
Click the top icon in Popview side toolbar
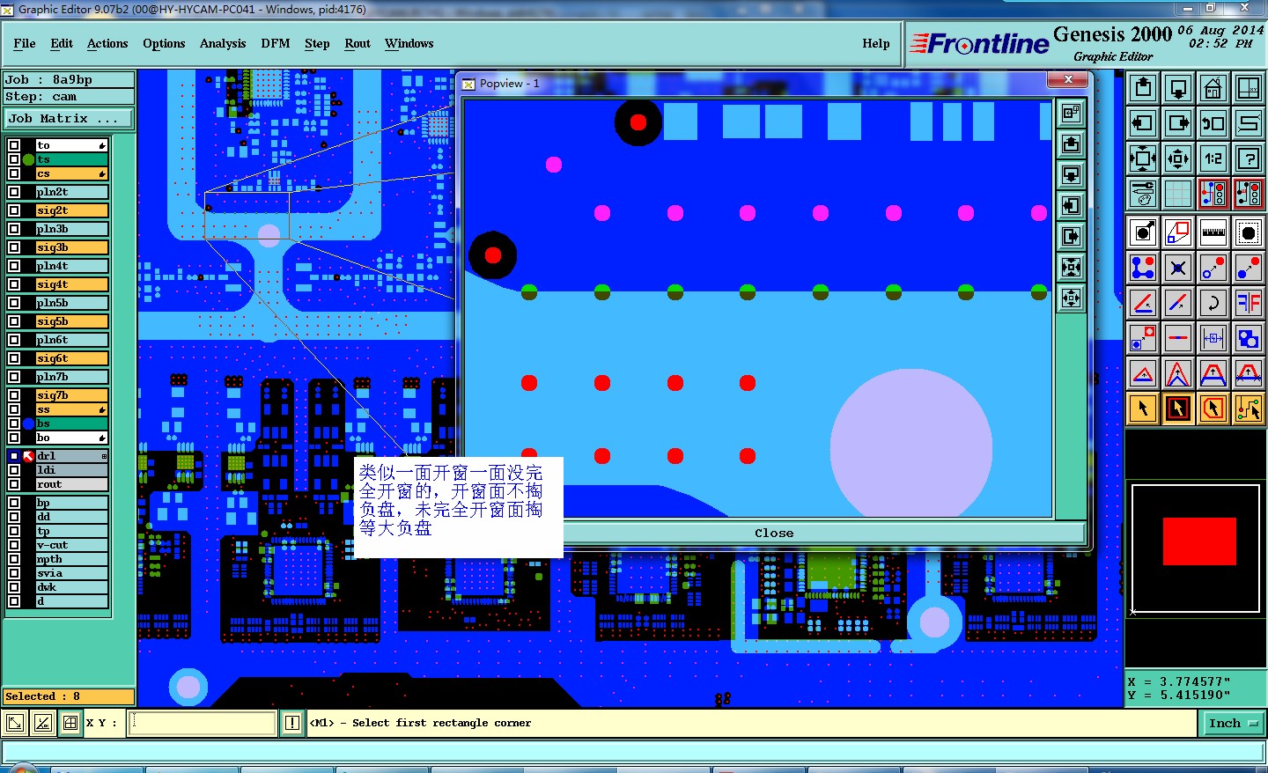pyautogui.click(x=1072, y=113)
